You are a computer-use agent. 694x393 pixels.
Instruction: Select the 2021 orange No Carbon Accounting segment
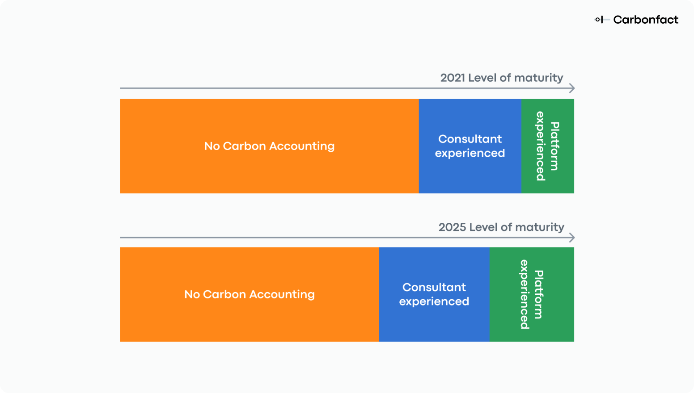tap(269, 146)
